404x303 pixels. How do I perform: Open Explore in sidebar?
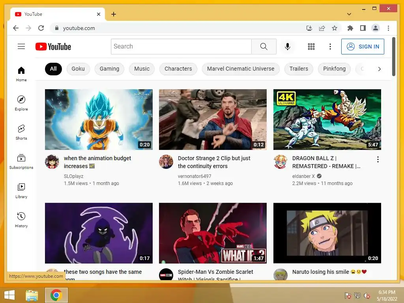(21, 103)
